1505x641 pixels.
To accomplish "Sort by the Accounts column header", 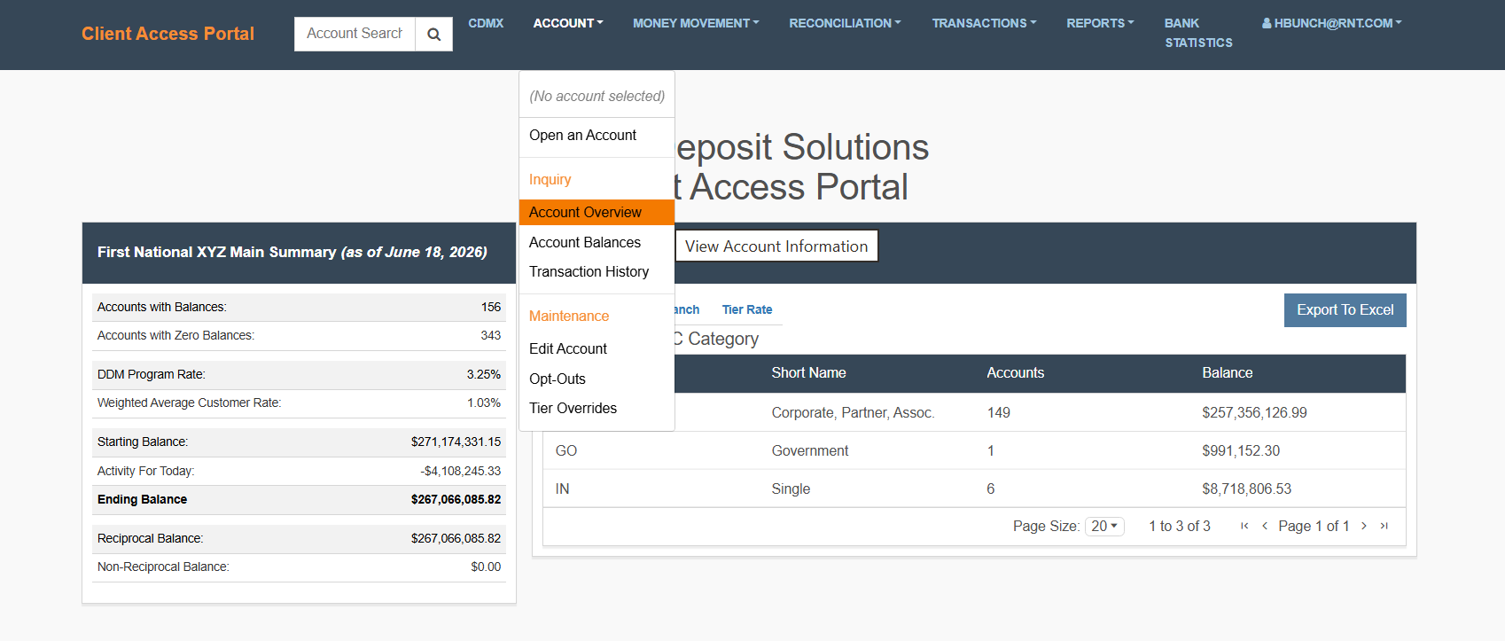I will (x=1016, y=373).
